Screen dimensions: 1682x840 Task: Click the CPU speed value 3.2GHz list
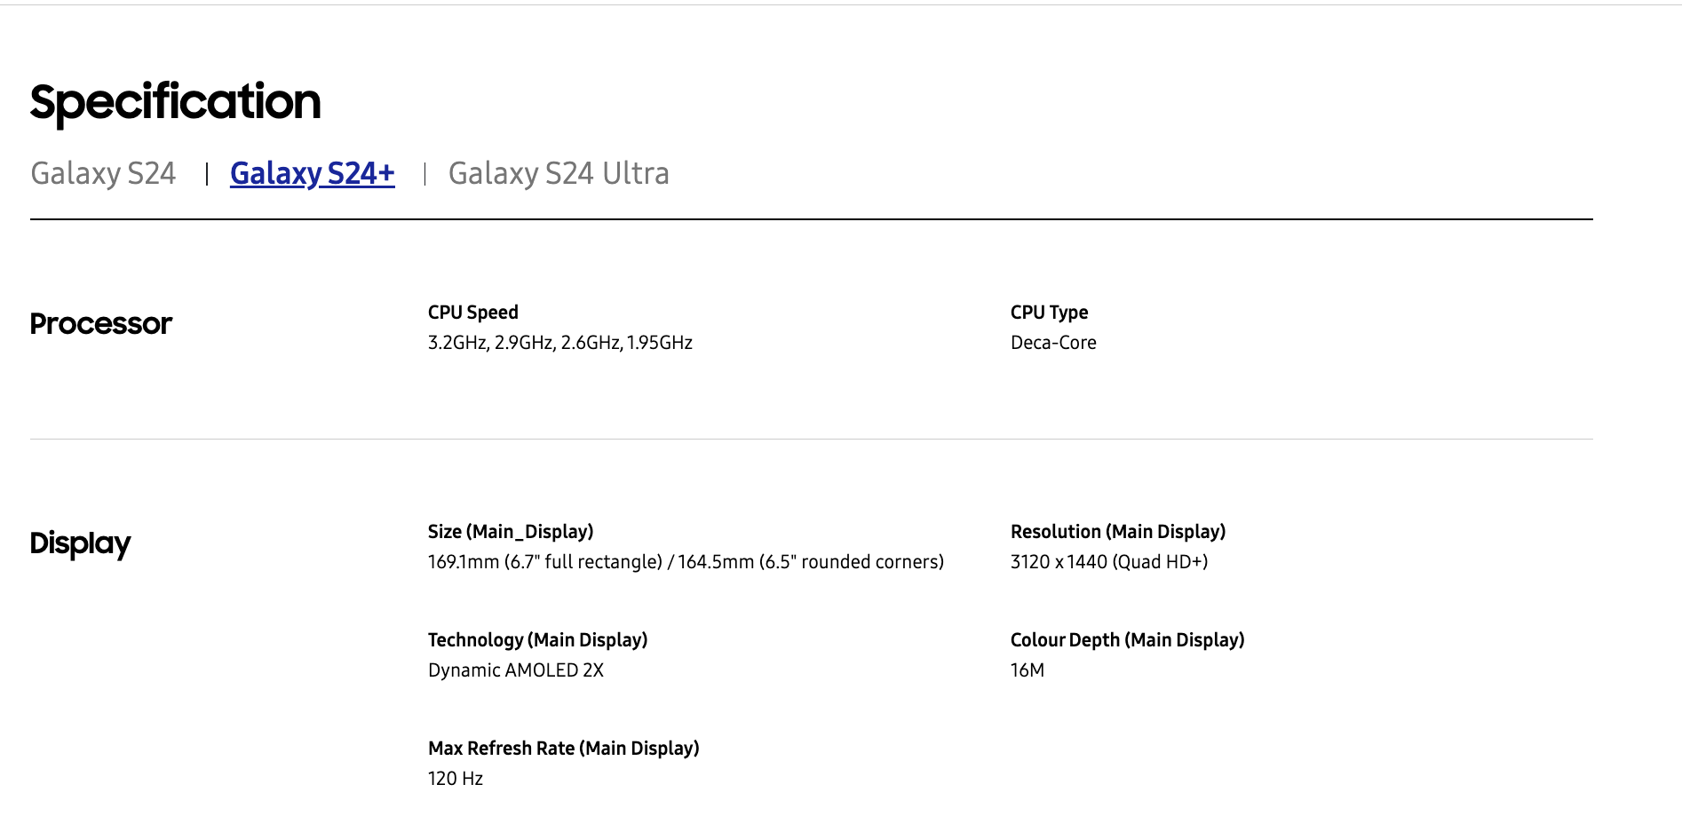(x=560, y=343)
